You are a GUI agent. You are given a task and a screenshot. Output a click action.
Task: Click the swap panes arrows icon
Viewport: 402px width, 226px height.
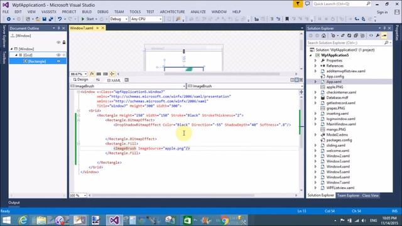pos(98,80)
